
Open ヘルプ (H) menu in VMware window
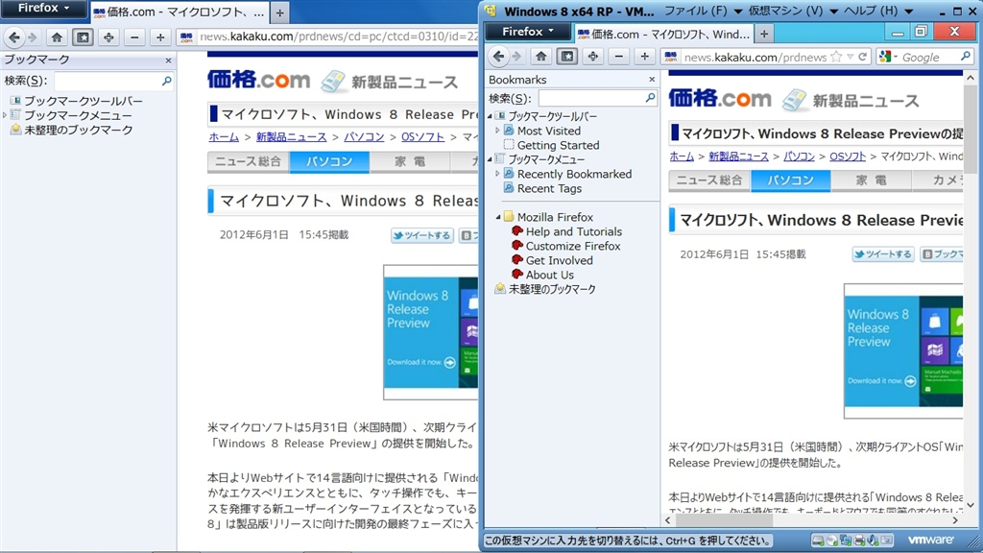click(x=877, y=11)
